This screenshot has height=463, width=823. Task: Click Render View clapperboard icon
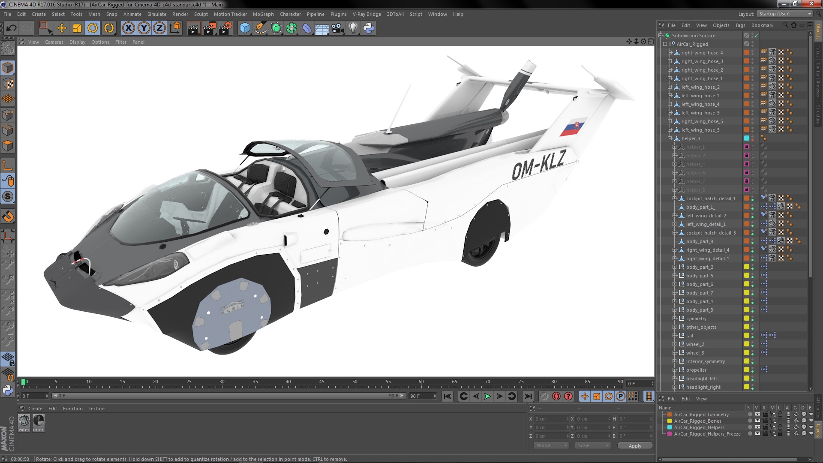194,28
